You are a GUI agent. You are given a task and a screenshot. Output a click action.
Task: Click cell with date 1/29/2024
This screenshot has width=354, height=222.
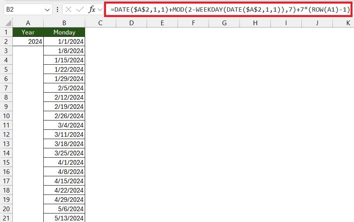click(x=64, y=79)
